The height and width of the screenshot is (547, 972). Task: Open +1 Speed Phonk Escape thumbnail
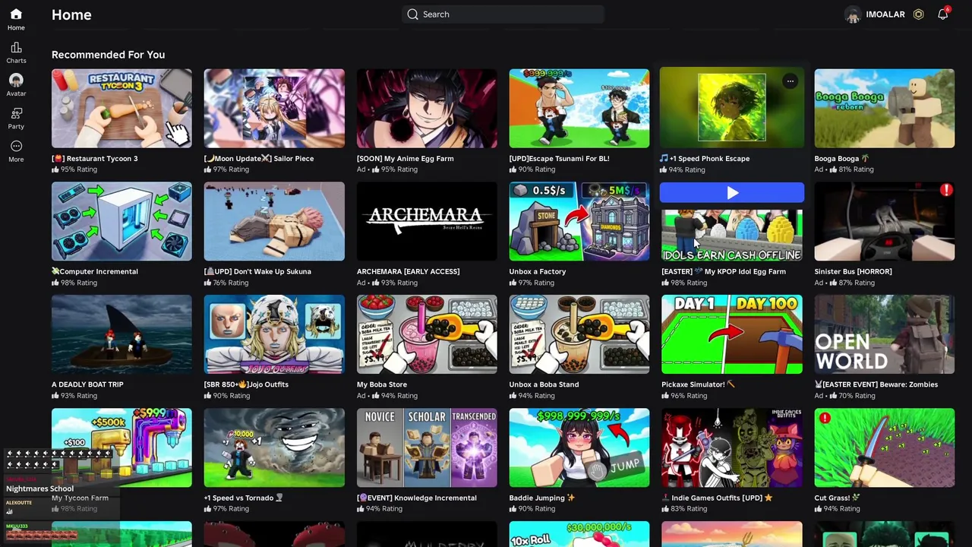tap(732, 109)
